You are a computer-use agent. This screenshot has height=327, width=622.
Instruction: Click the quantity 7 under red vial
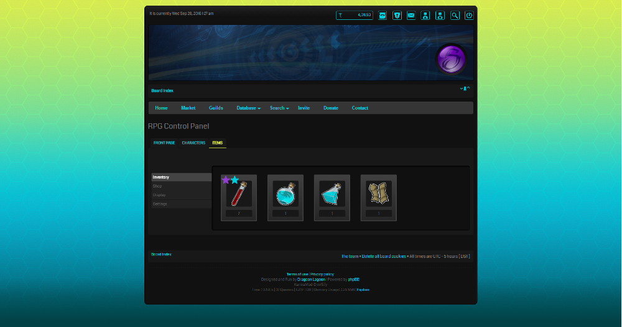click(239, 214)
